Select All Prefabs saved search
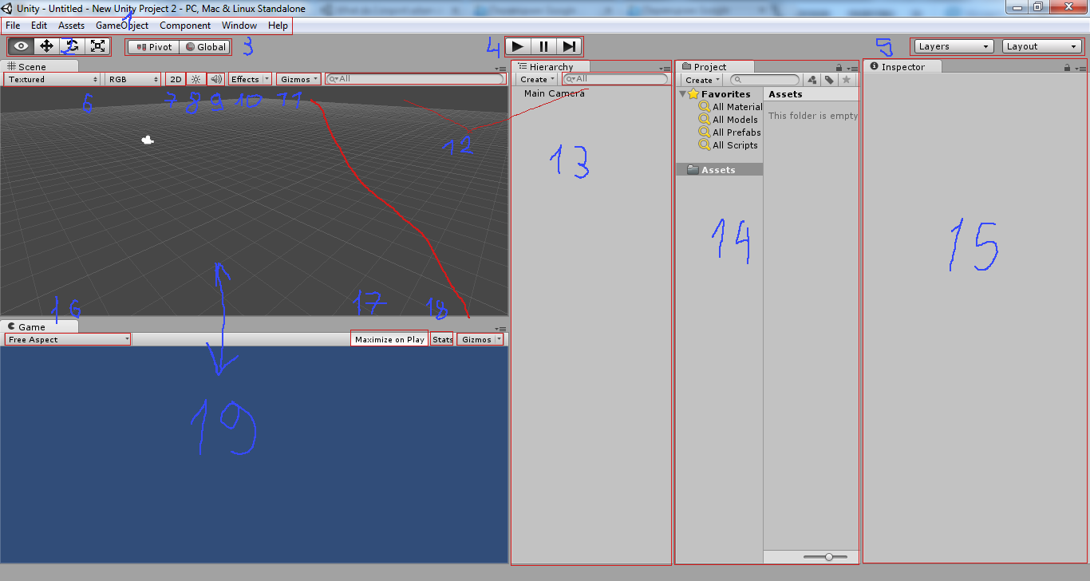The image size is (1090, 581). [x=729, y=132]
